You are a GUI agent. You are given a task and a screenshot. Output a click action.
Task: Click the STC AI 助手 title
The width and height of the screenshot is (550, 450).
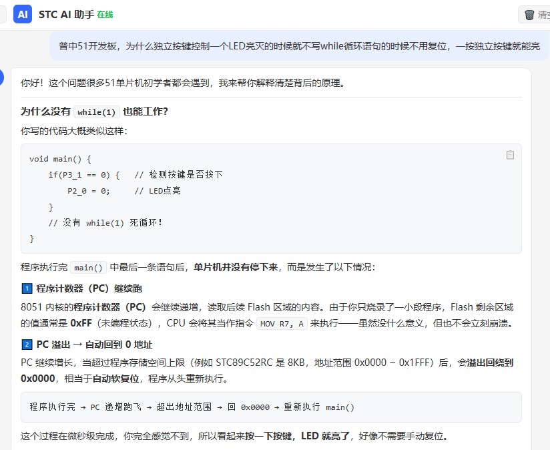pos(66,15)
